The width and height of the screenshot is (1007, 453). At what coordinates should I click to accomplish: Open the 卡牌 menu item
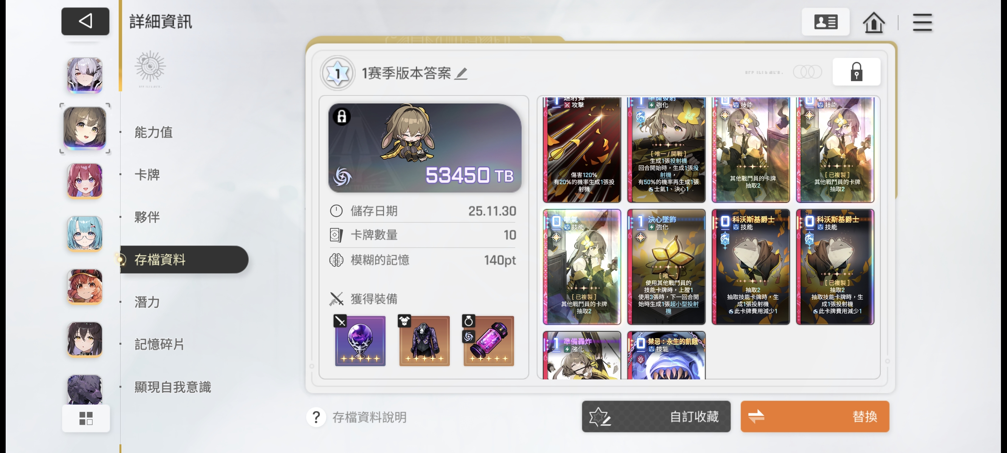click(147, 174)
